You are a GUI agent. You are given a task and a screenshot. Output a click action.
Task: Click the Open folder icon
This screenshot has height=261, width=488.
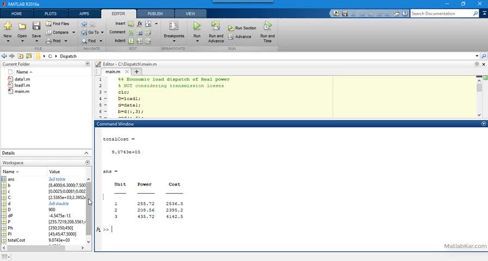22,26
